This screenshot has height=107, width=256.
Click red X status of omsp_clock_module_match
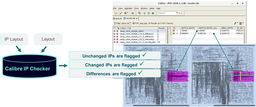pos(117,31)
